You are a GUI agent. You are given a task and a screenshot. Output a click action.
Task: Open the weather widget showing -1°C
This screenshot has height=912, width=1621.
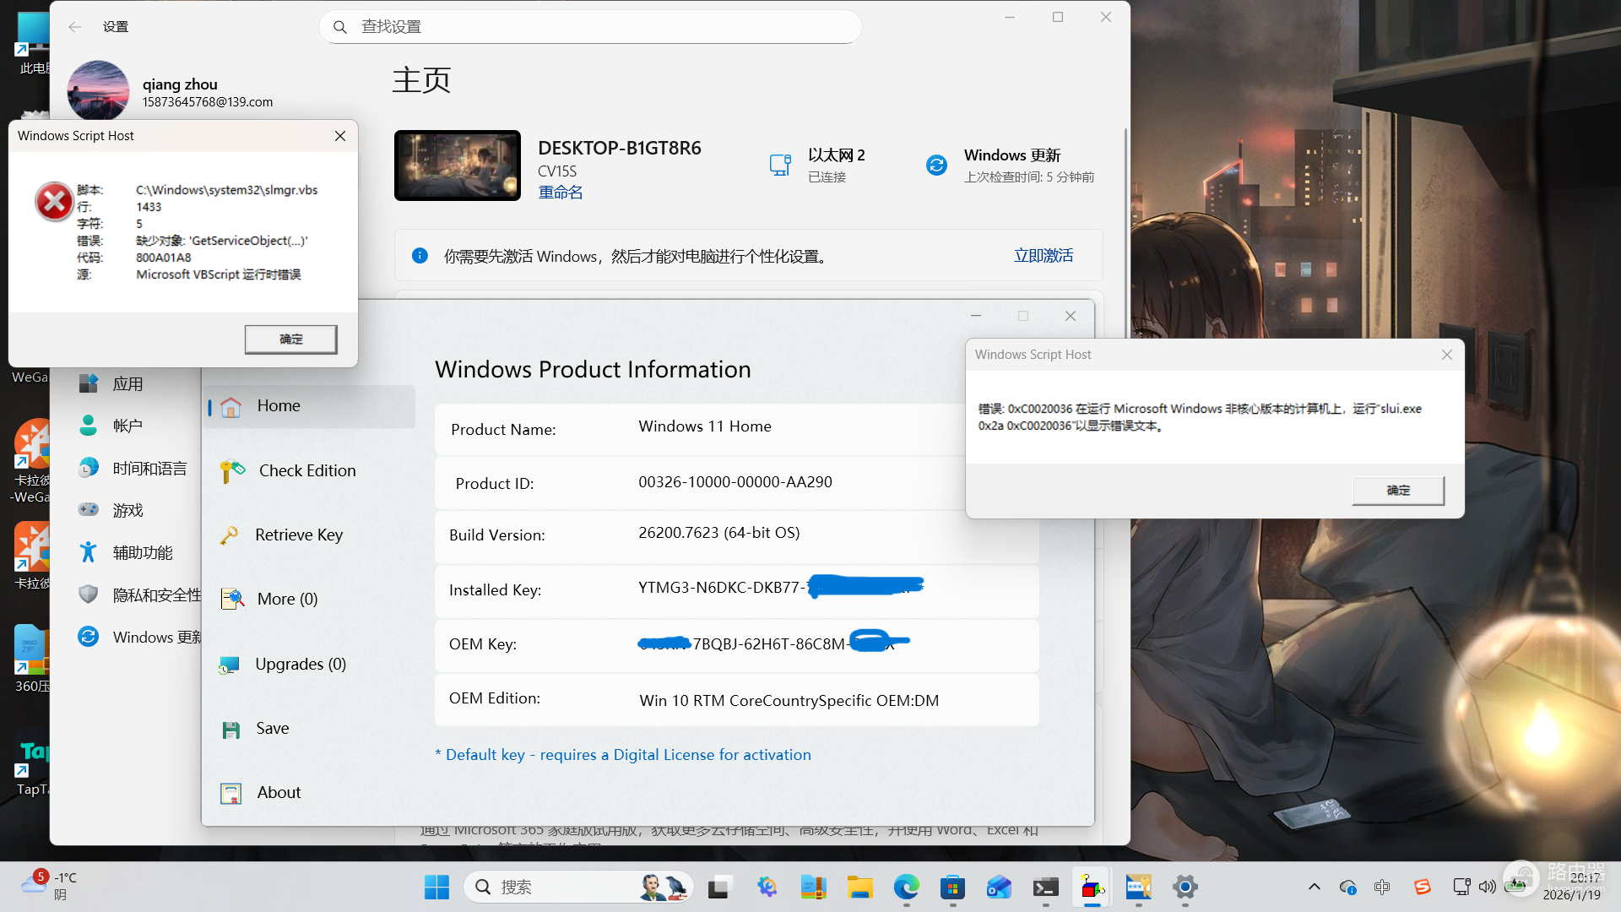coord(49,887)
